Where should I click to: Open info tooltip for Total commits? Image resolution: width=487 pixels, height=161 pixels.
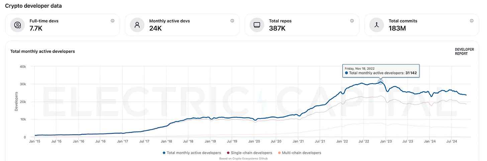pyautogui.click(x=472, y=21)
